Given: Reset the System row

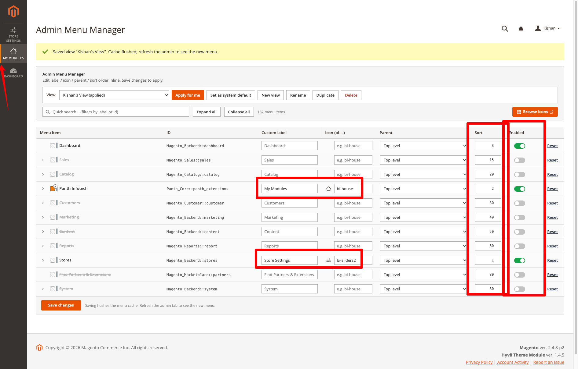Looking at the screenshot, I should coord(552,289).
